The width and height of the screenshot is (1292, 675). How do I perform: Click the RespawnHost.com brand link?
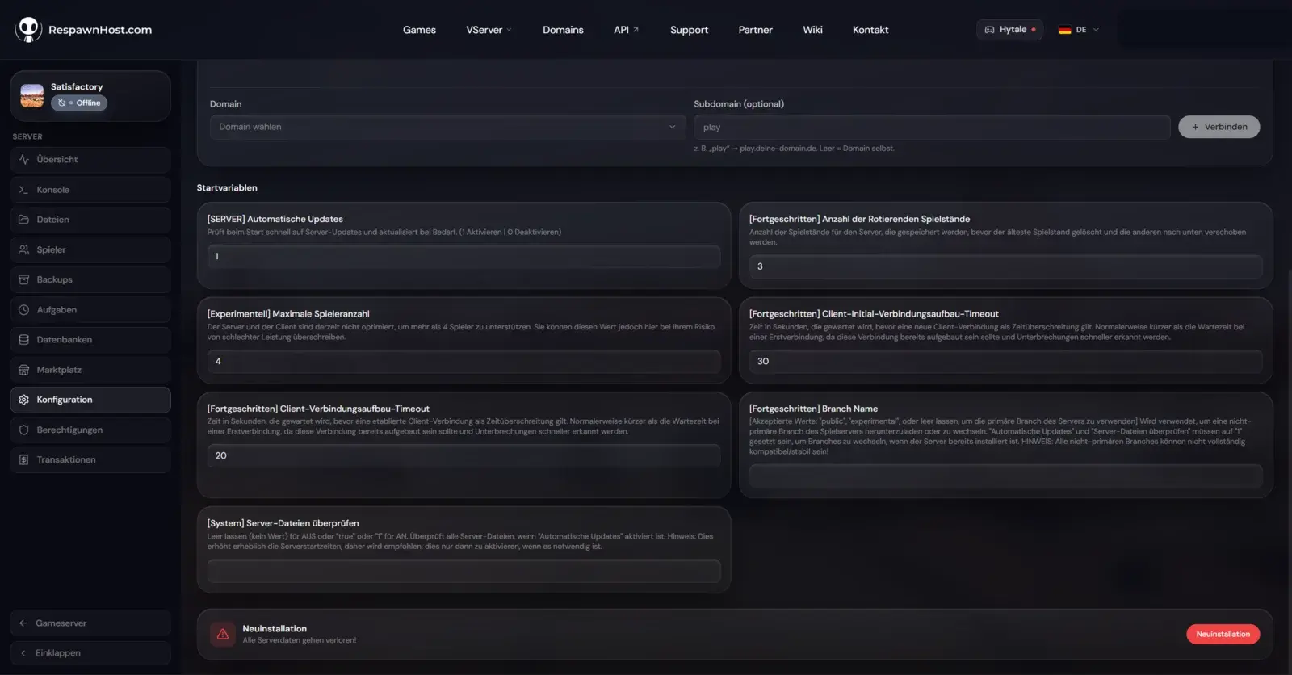click(100, 30)
